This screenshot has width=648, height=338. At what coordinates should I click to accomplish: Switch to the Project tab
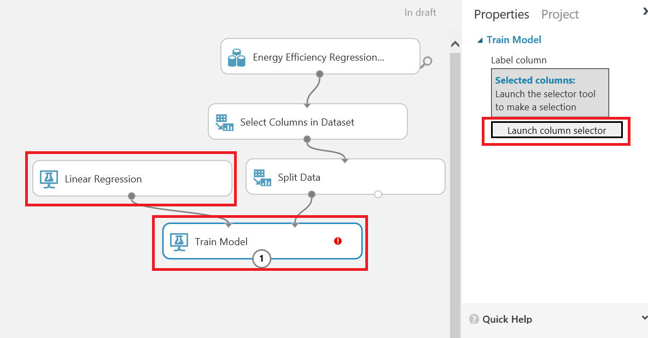point(560,14)
